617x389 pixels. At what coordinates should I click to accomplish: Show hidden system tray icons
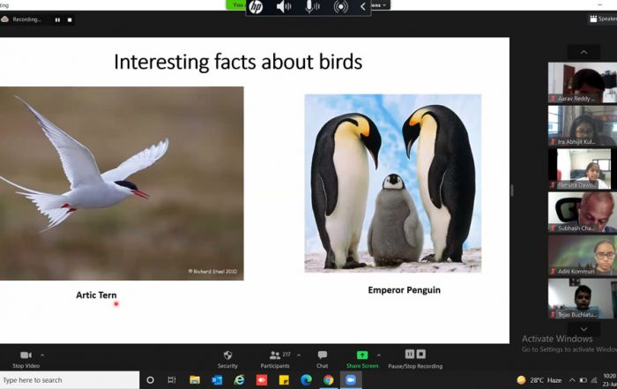click(x=572, y=380)
